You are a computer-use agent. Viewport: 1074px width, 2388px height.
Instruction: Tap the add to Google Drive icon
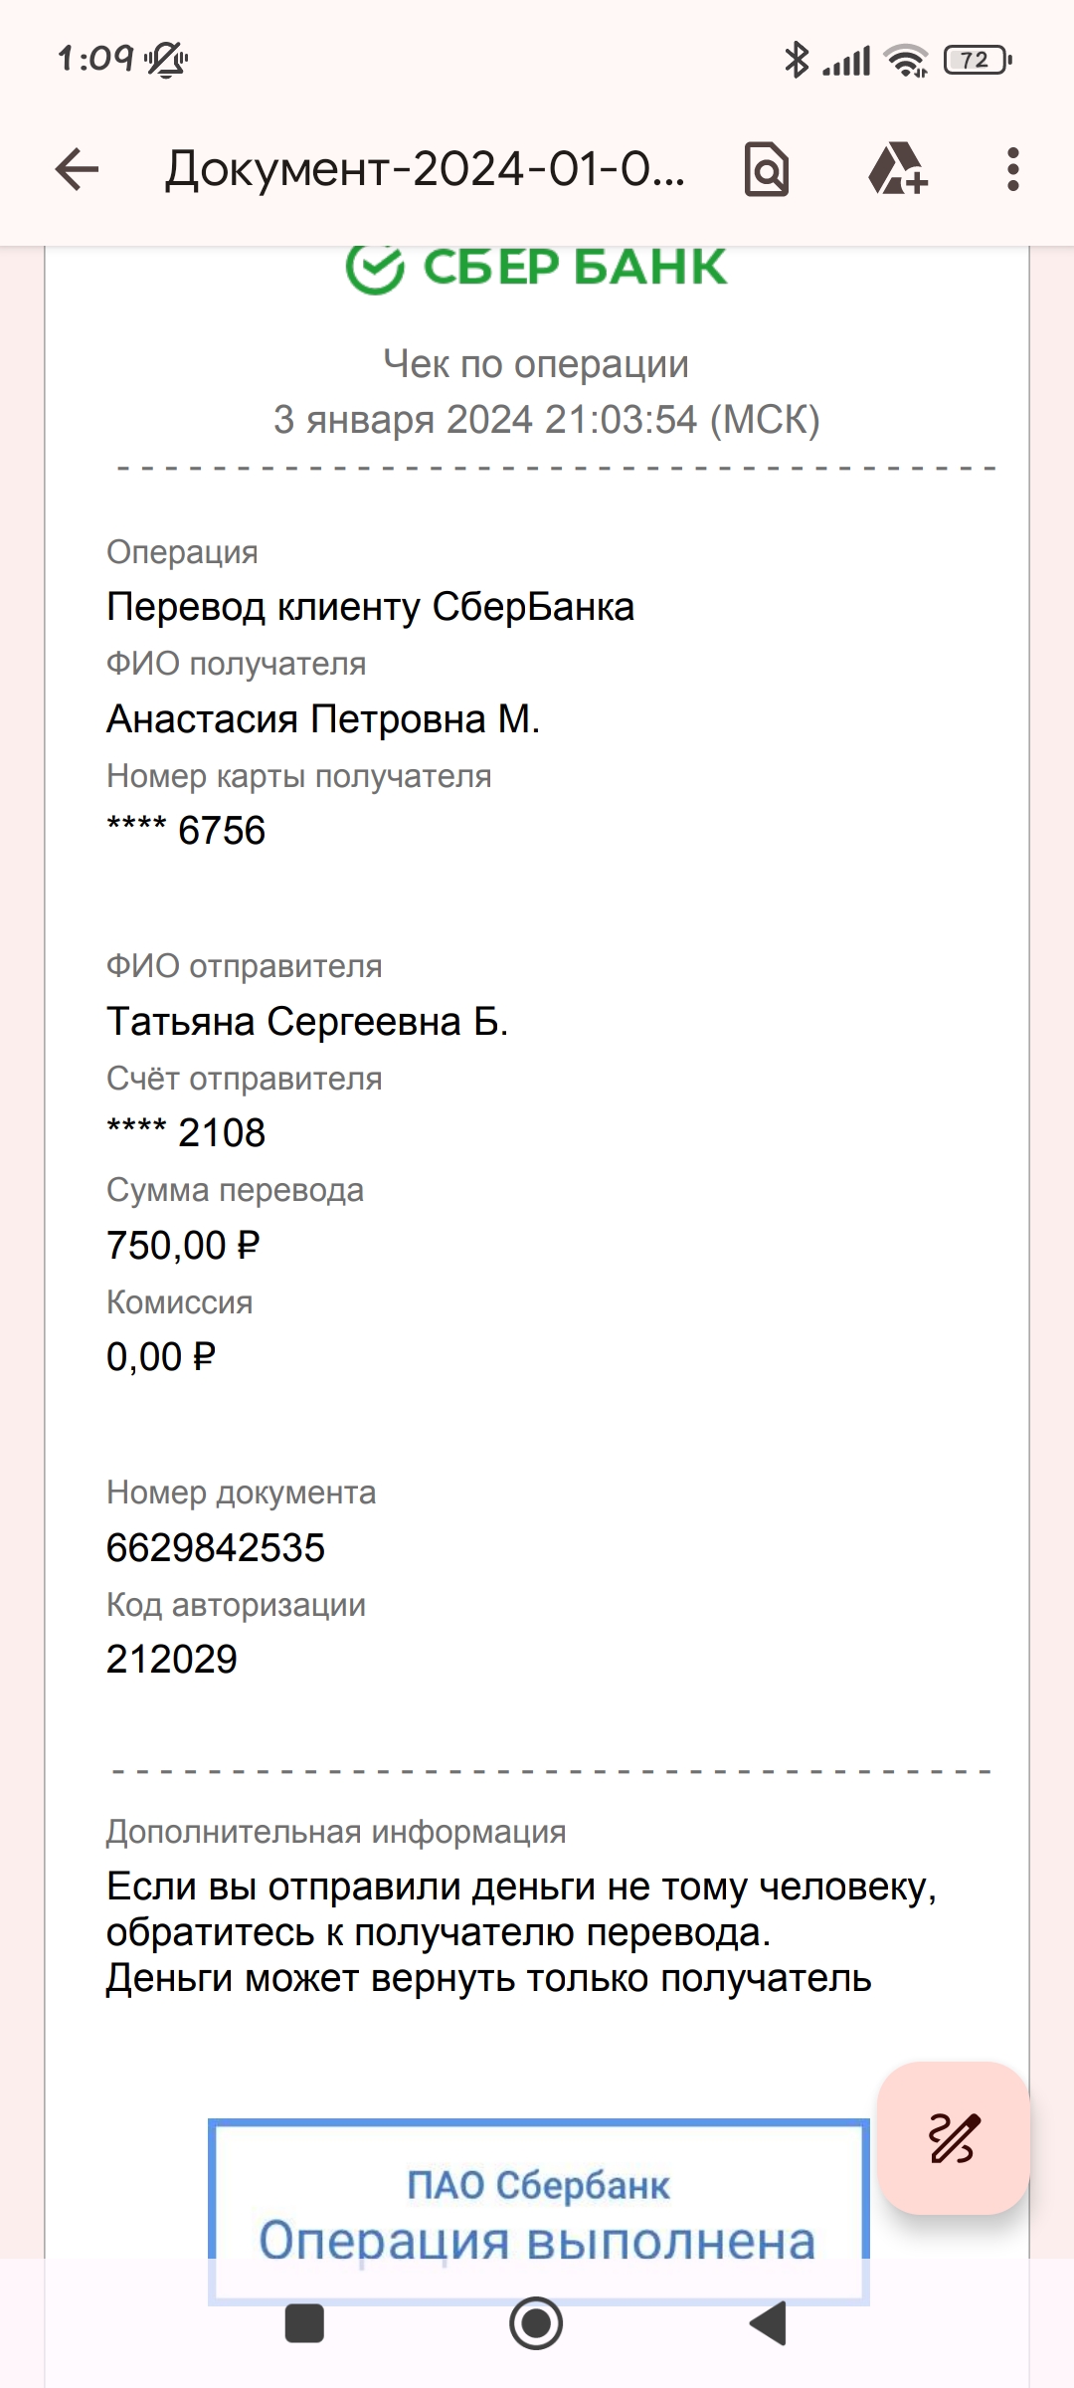point(898,169)
